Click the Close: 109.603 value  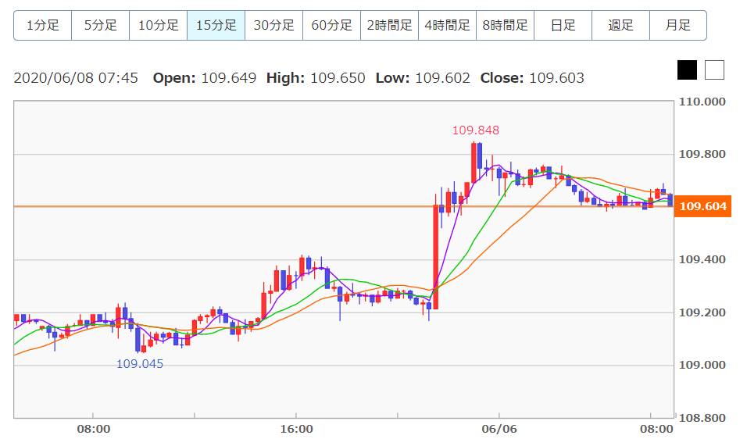pyautogui.click(x=532, y=78)
